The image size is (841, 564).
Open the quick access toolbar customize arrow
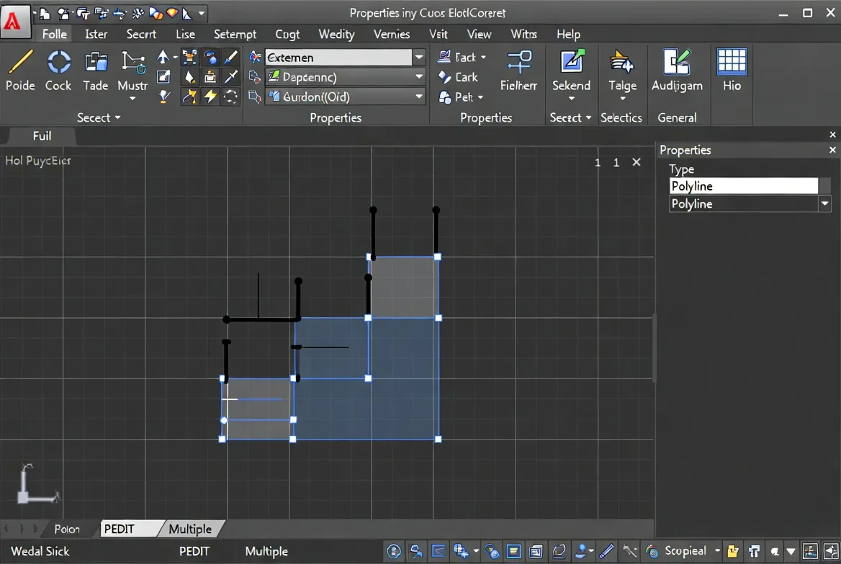(x=202, y=14)
